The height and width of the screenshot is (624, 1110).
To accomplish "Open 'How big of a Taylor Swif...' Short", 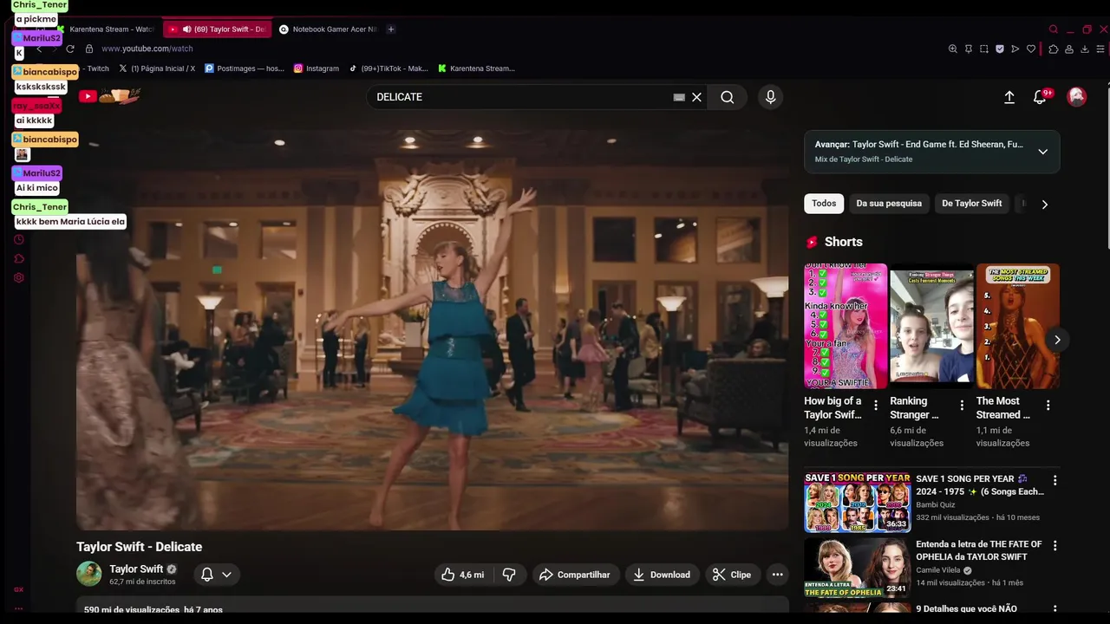I will [x=846, y=326].
